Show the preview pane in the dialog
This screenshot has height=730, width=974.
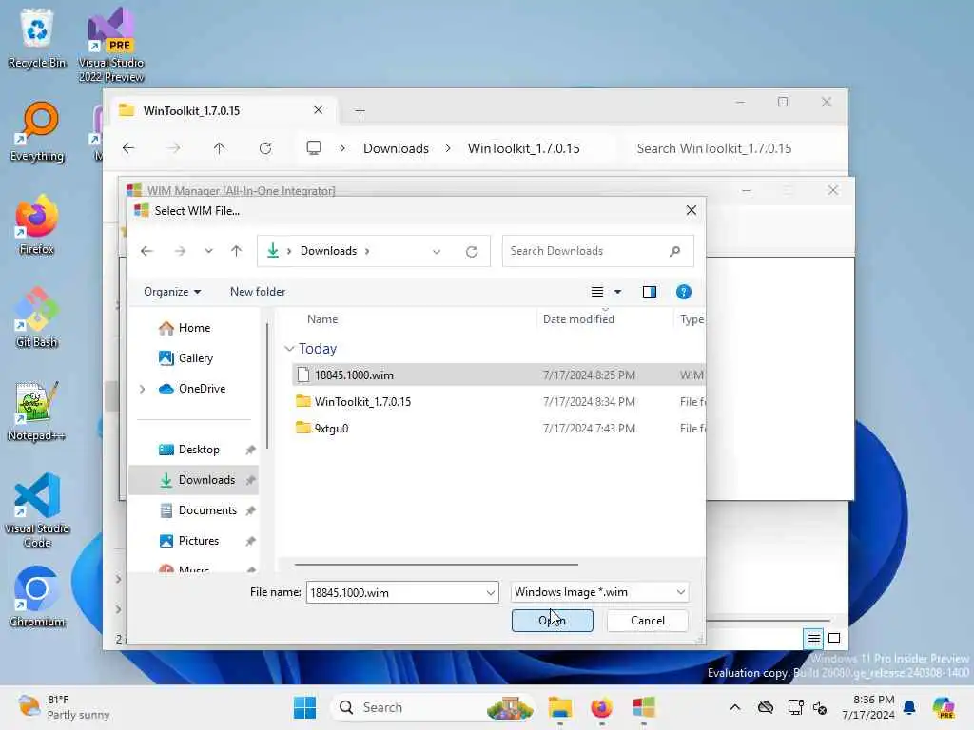click(x=649, y=292)
